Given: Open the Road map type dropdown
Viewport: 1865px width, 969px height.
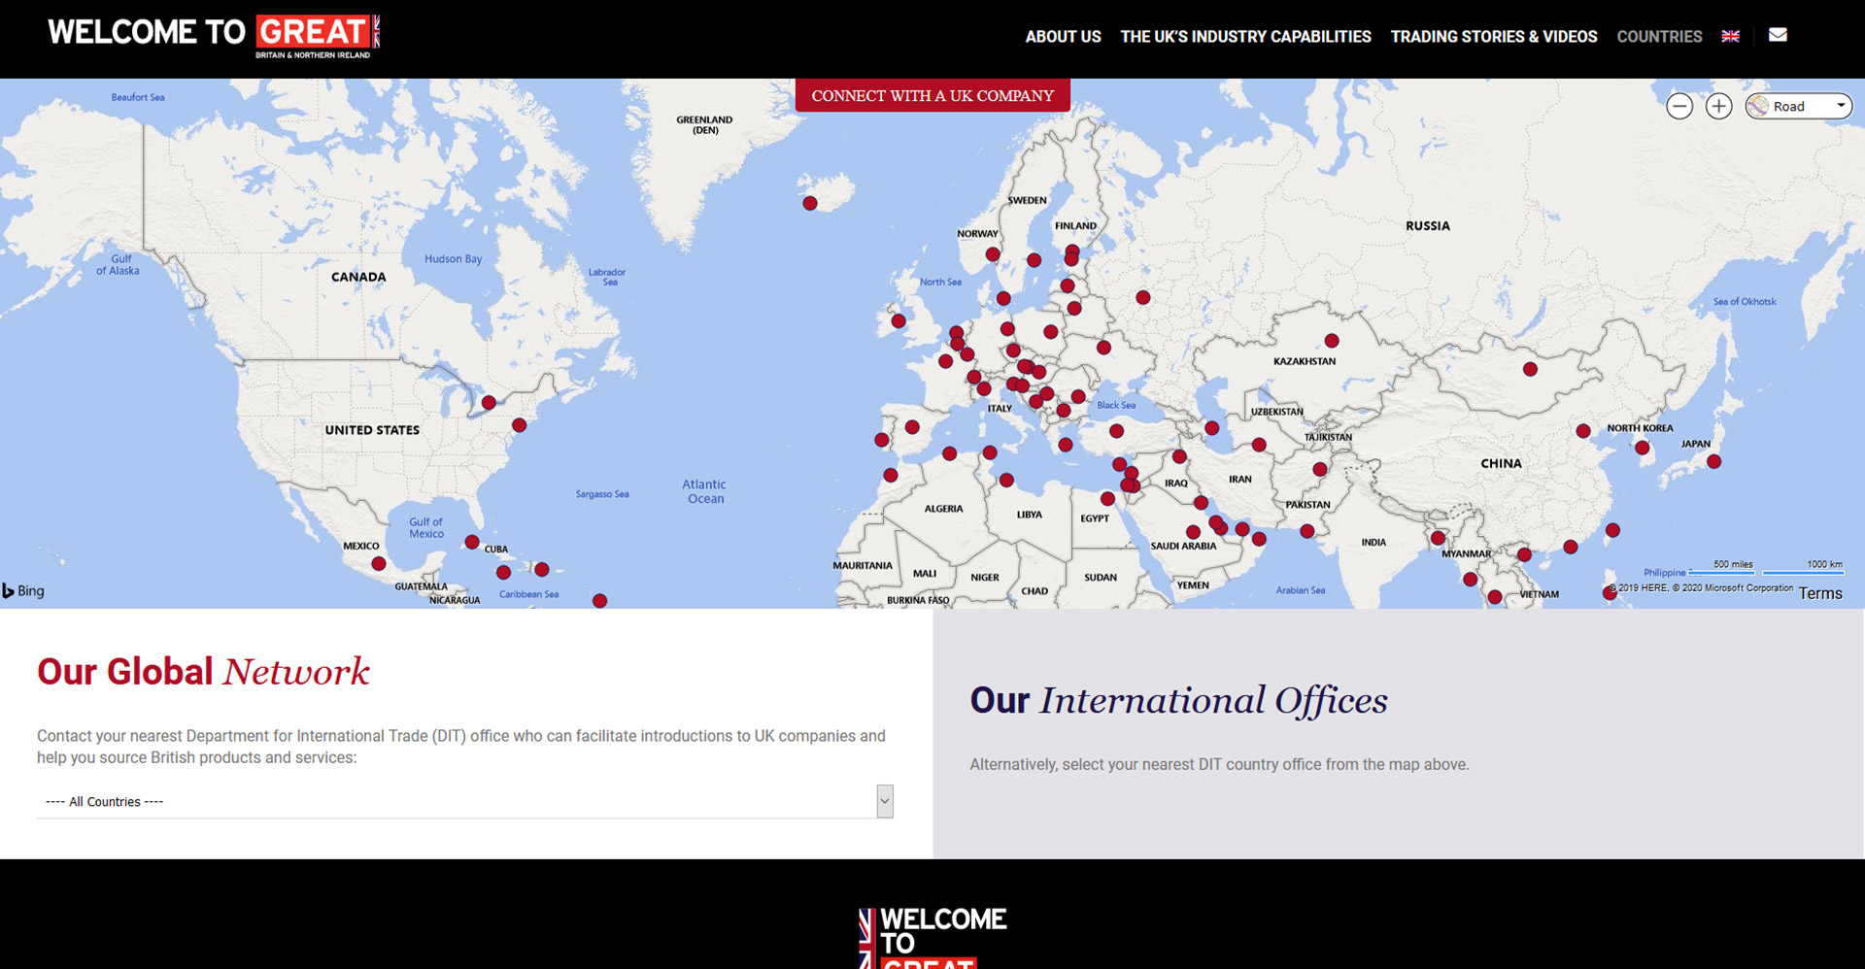Looking at the screenshot, I should [x=1798, y=107].
